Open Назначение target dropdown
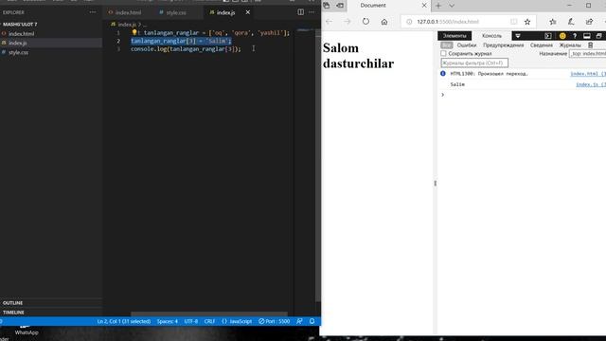Image resolution: width=606 pixels, height=341 pixels. click(588, 53)
